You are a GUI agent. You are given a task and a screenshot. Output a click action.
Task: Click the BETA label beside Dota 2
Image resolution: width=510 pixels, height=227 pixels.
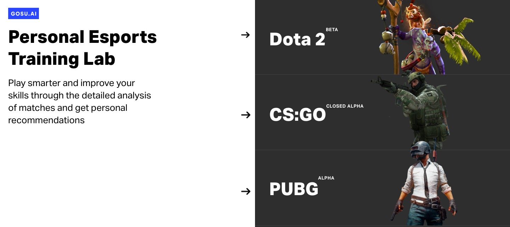(332, 30)
